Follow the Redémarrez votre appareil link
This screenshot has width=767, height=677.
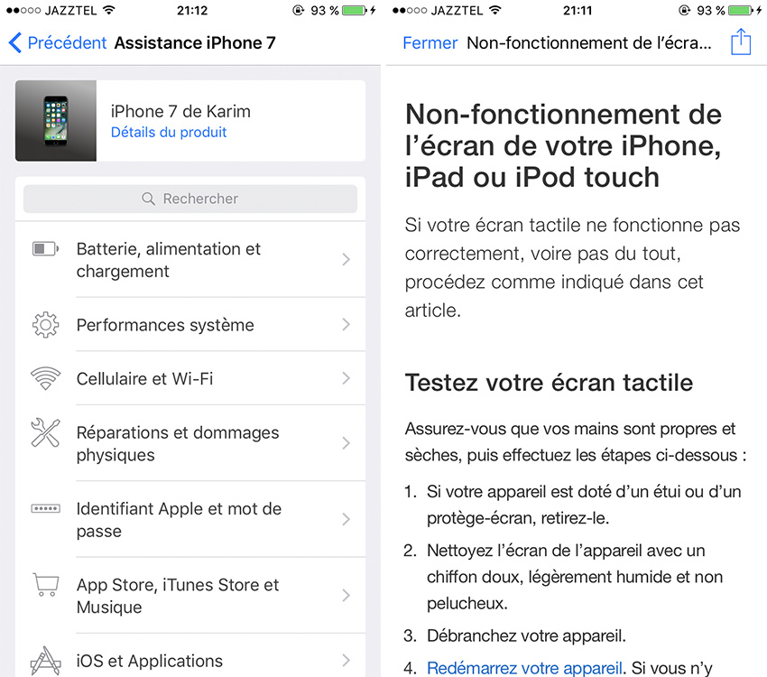coord(529,668)
